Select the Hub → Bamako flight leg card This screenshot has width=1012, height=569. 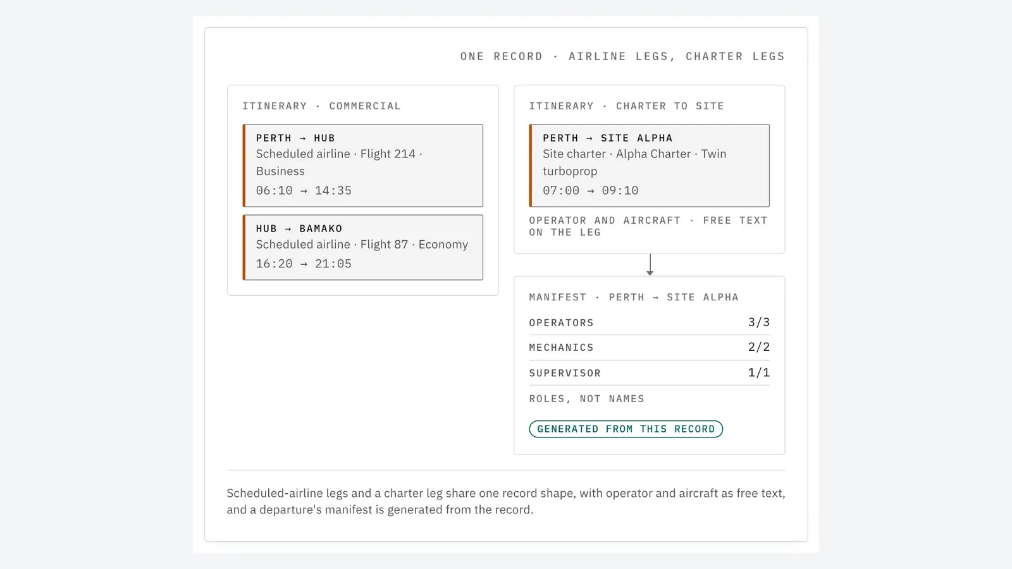click(x=363, y=247)
